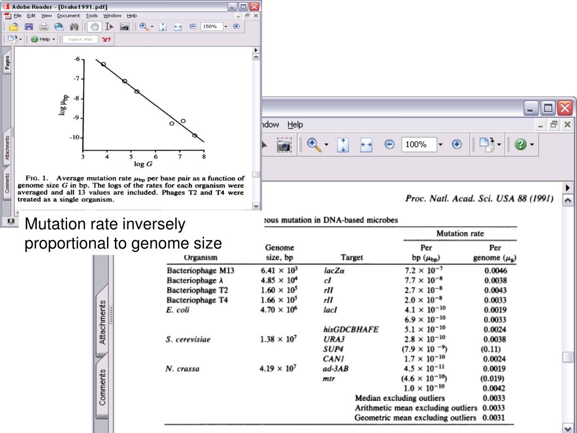Open a file in Drake1991.pdf window
Viewport: 577px width, 433px height.
[14, 26]
